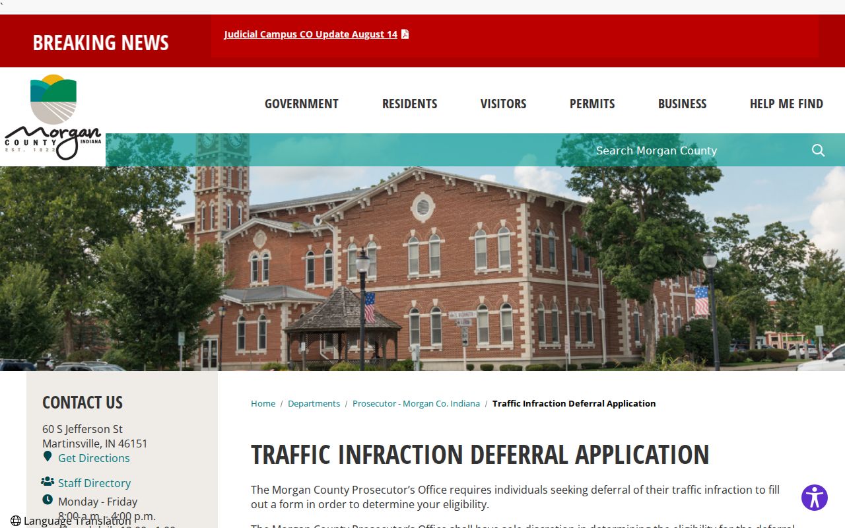Click the current breadcrumb Traffic Infraction Deferral Application
The image size is (845, 528).
[x=574, y=403]
